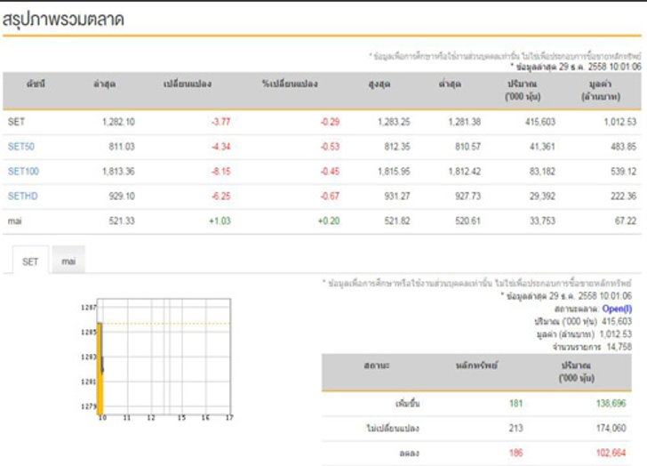The width and height of the screenshot is (647, 466).
Task: Click the สูงสุด column header
Action: tap(379, 84)
